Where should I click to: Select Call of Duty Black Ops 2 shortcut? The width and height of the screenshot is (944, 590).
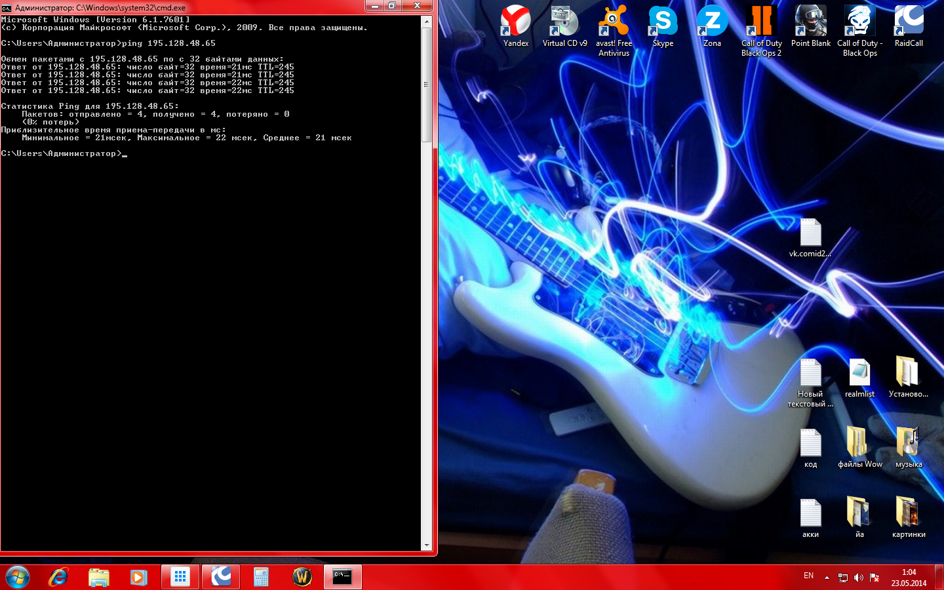tap(761, 31)
